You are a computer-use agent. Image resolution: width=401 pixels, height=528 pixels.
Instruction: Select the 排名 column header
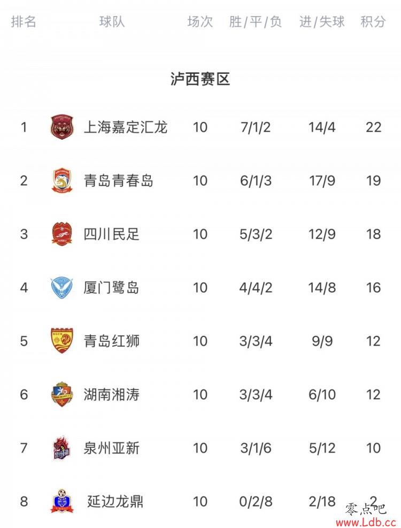pos(23,21)
